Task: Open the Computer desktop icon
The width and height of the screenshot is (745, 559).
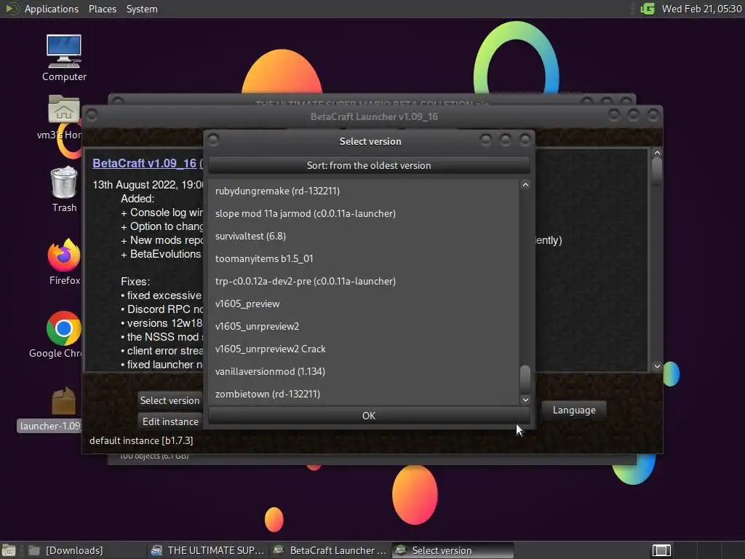Action: click(64, 58)
